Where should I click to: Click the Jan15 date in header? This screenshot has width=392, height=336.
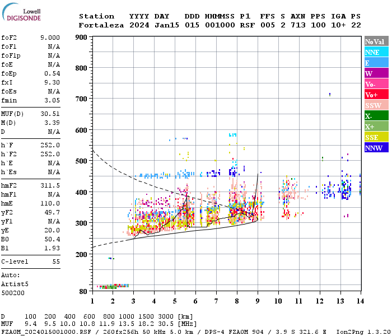coord(167,25)
